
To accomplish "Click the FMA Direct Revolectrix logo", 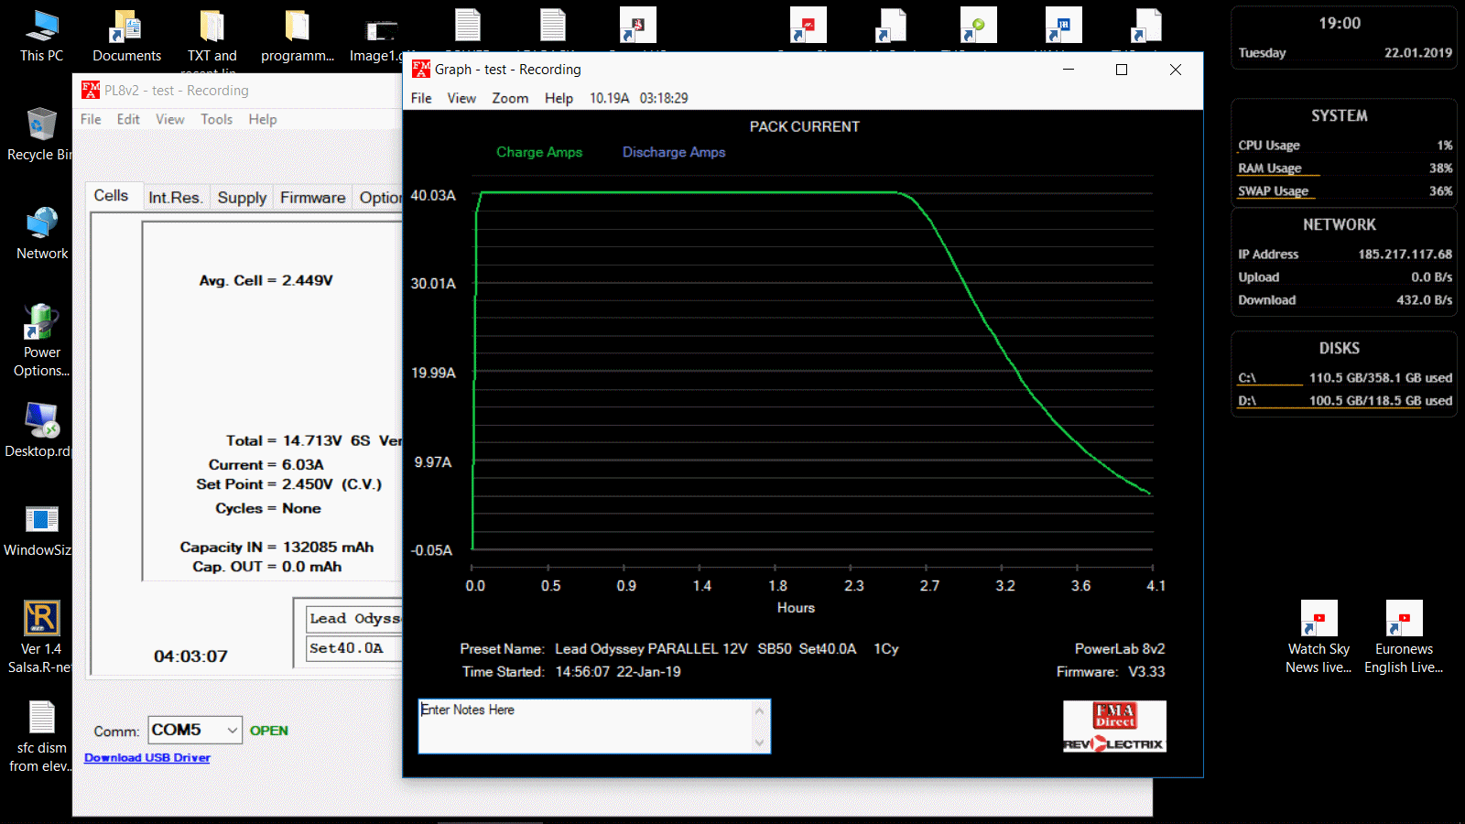I will click(x=1114, y=727).
